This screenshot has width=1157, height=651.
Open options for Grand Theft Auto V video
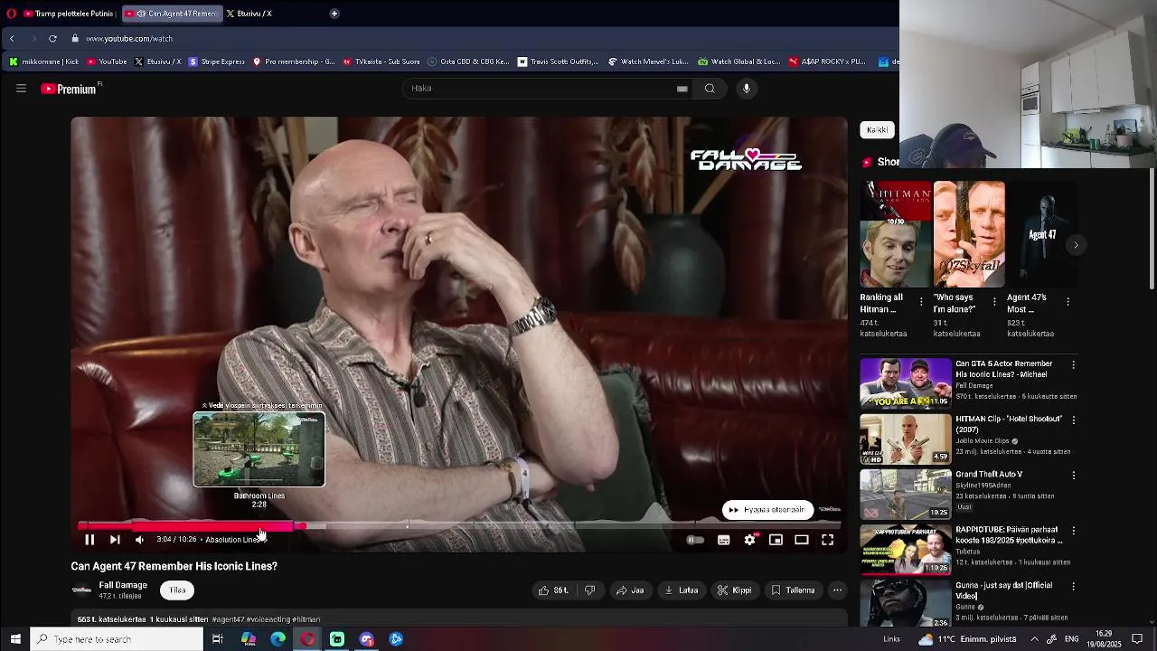tap(1073, 476)
